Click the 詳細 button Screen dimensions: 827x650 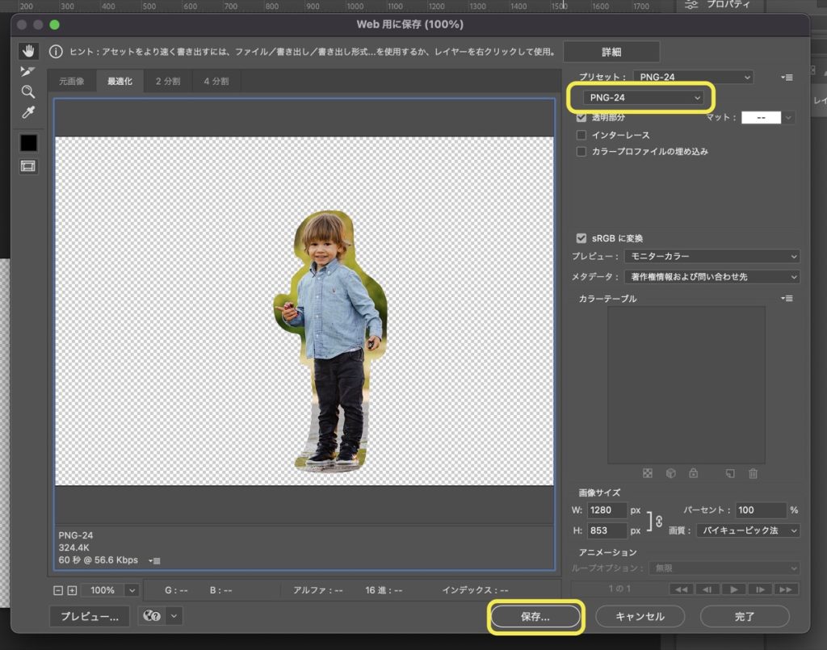point(611,52)
